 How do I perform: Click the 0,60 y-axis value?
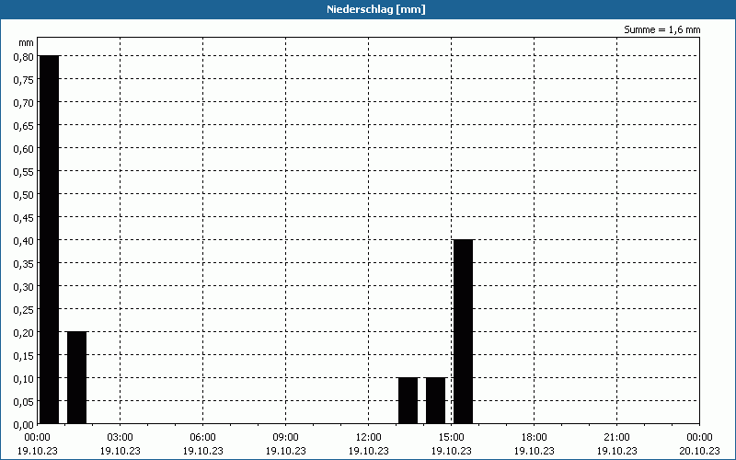tap(24, 149)
